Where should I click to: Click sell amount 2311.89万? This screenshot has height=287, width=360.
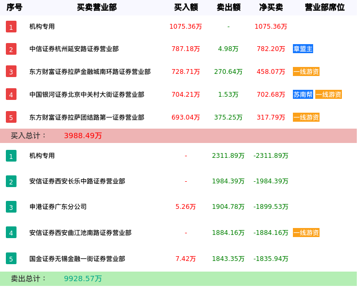point(228,156)
